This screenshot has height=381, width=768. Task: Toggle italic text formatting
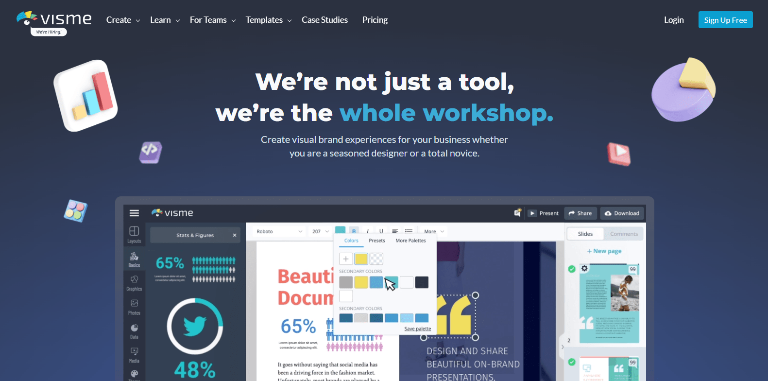368,231
